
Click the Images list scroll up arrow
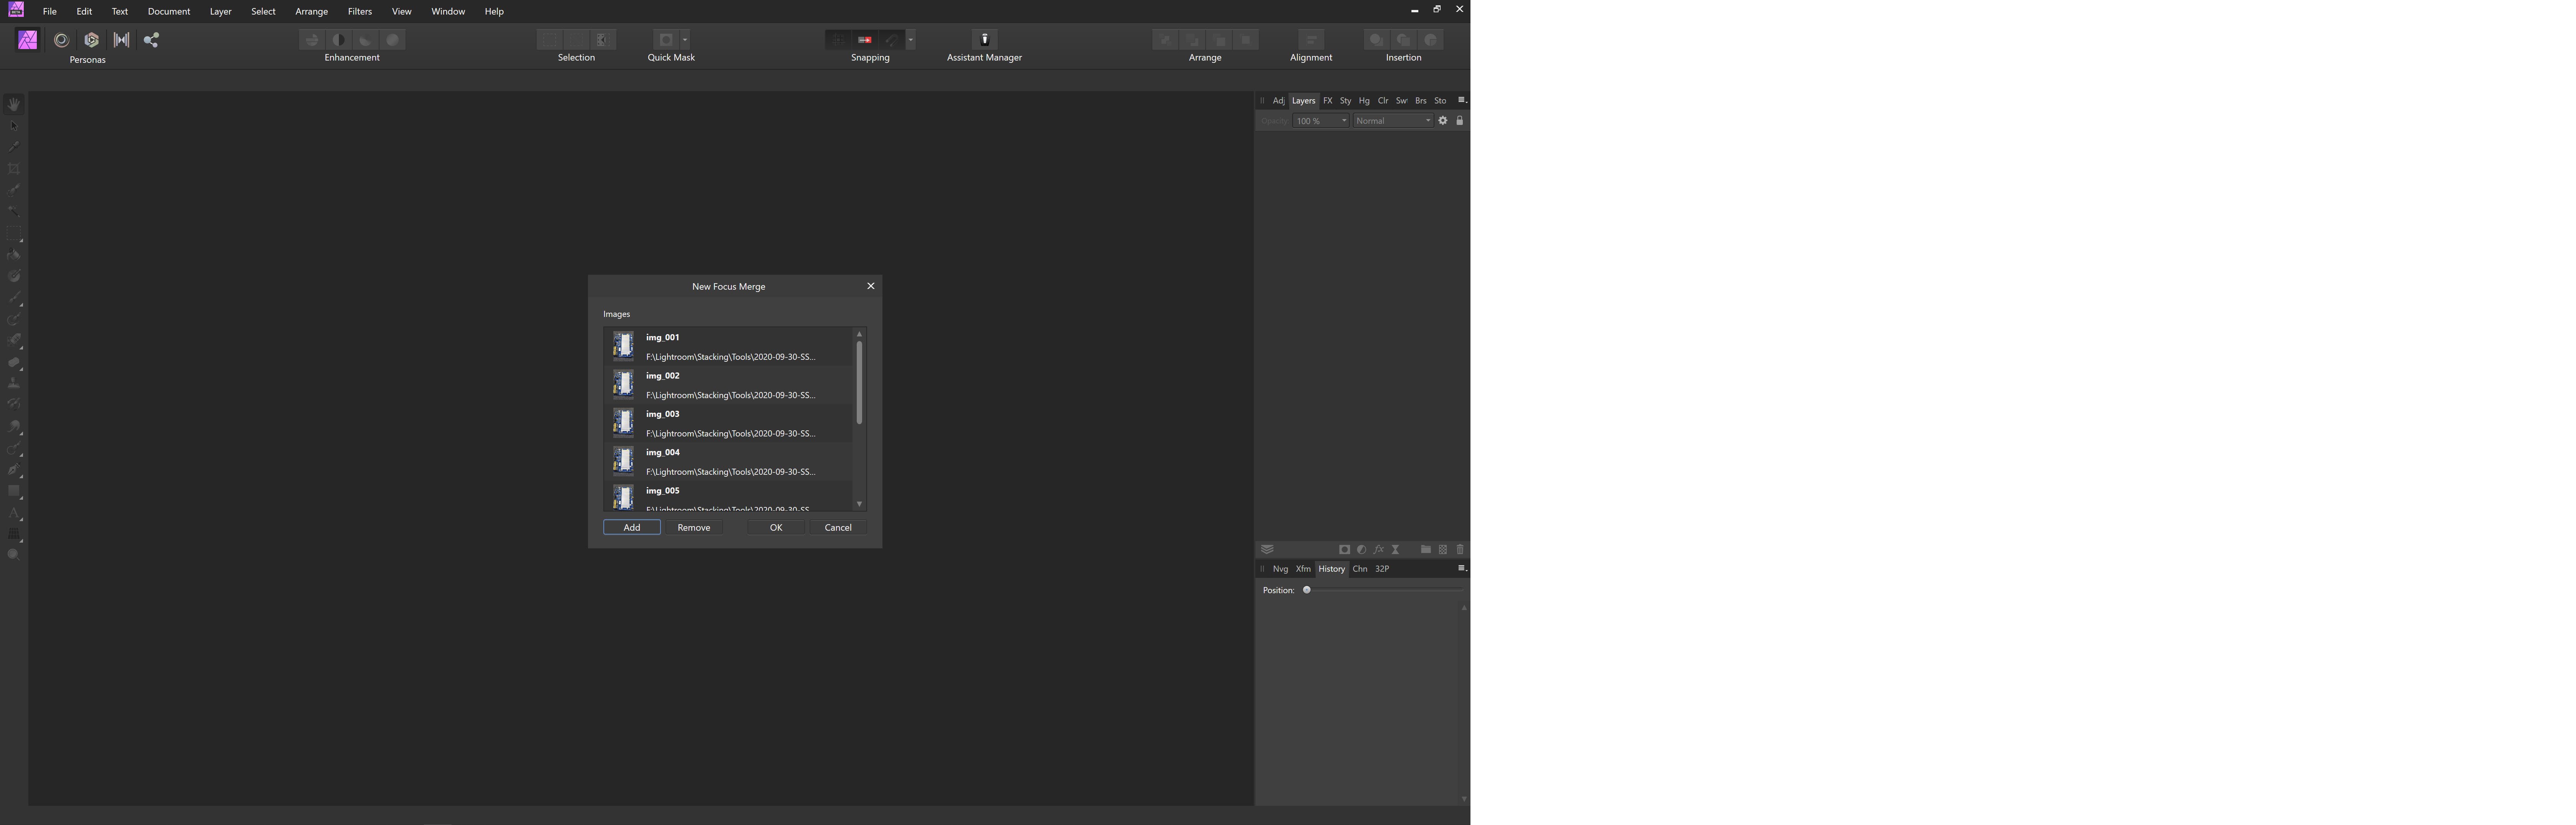point(859,334)
